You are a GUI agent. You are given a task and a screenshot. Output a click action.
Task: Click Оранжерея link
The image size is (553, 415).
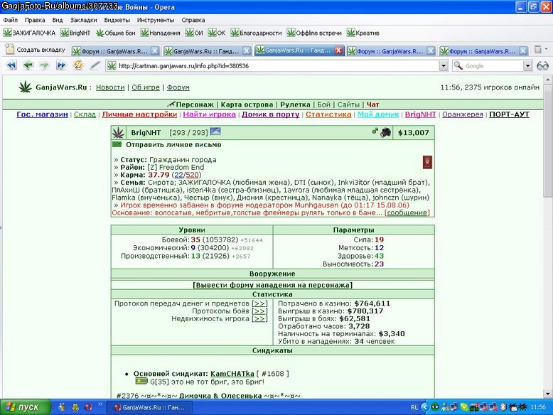(462, 114)
